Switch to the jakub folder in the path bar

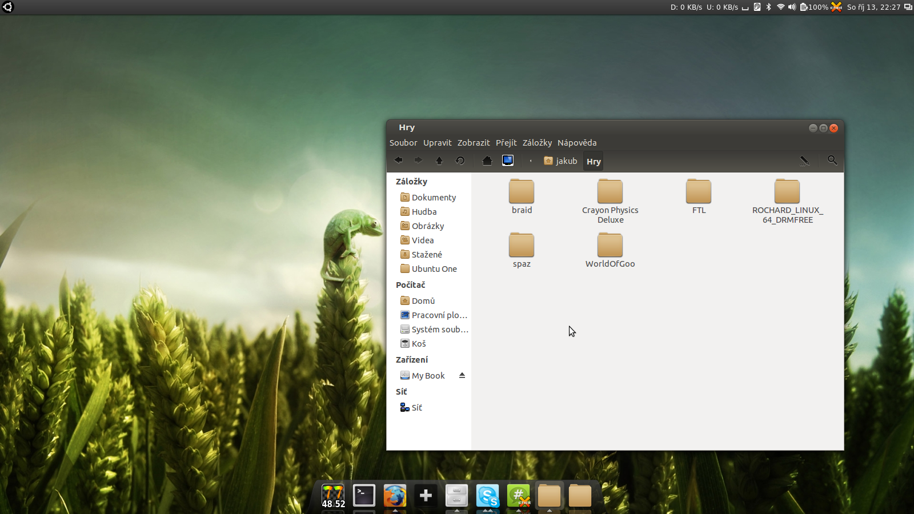point(560,161)
